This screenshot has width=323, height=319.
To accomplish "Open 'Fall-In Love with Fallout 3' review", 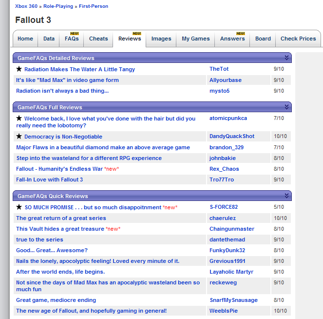I will point(49,179).
